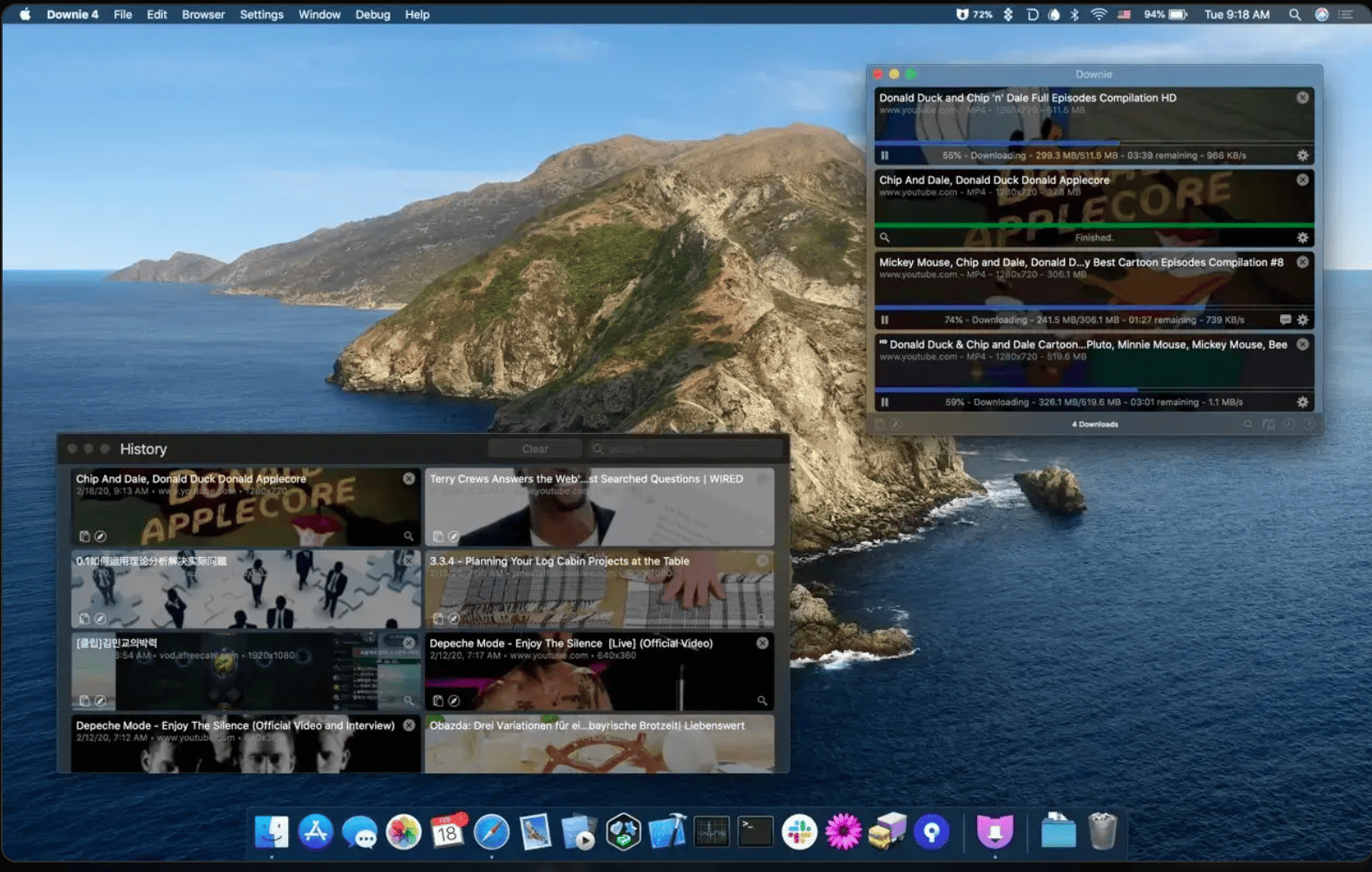Click Wi-Fi icon in menu bar
Image resolution: width=1372 pixels, height=872 pixels.
[1099, 15]
